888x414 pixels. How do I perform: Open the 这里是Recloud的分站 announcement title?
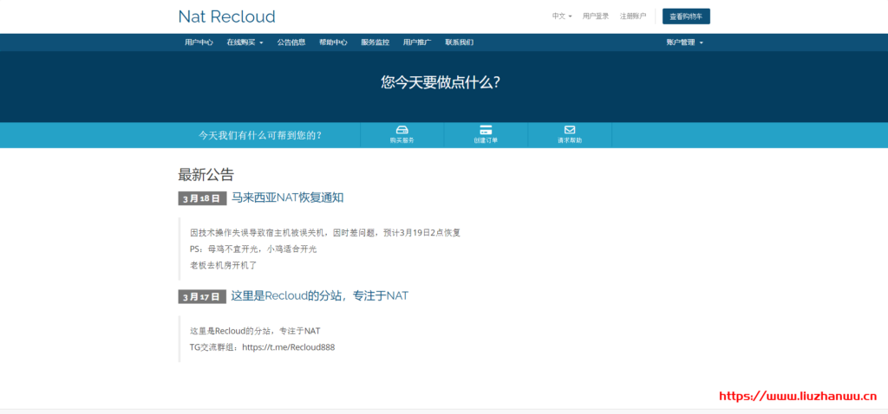[x=319, y=295]
